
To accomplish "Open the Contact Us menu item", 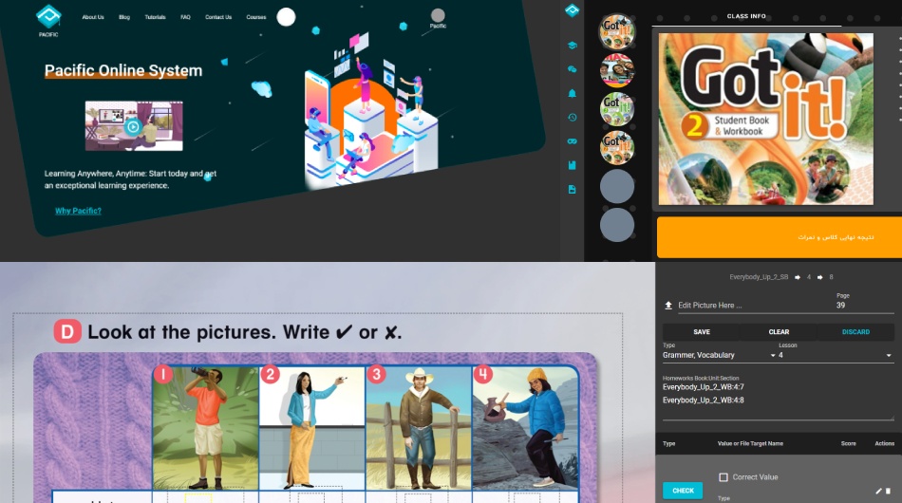I will pyautogui.click(x=218, y=17).
